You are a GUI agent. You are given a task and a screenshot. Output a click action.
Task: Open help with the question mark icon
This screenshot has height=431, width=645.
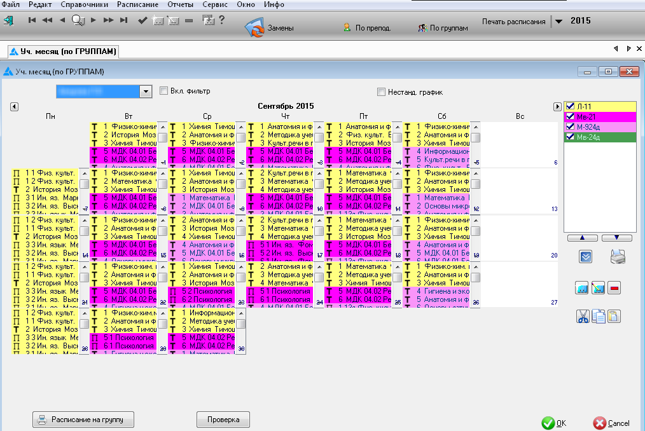pyautogui.click(x=222, y=20)
